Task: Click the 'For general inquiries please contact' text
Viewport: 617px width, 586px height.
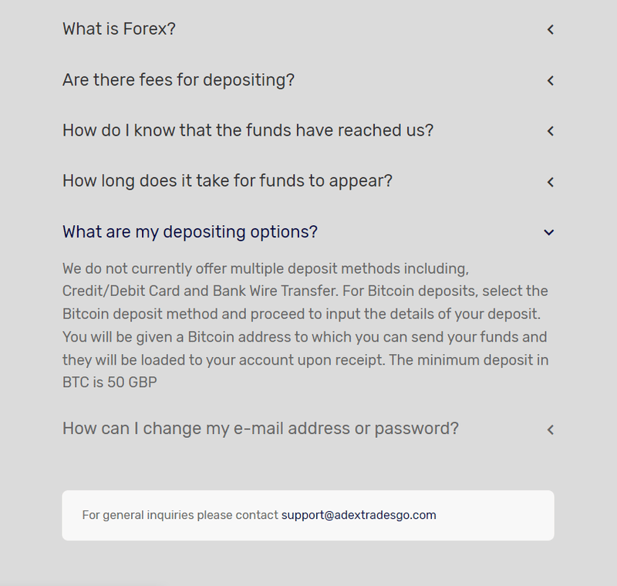Action: [180, 515]
